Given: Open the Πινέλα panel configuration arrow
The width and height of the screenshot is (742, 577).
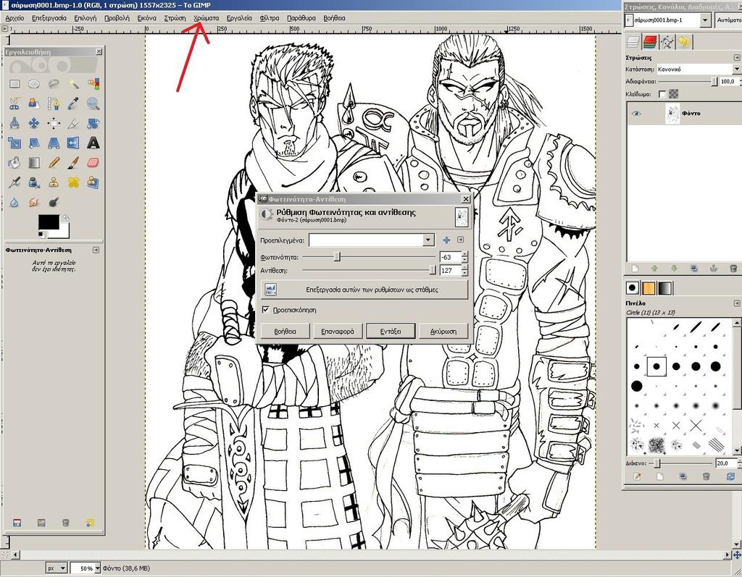Looking at the screenshot, I should [x=737, y=303].
